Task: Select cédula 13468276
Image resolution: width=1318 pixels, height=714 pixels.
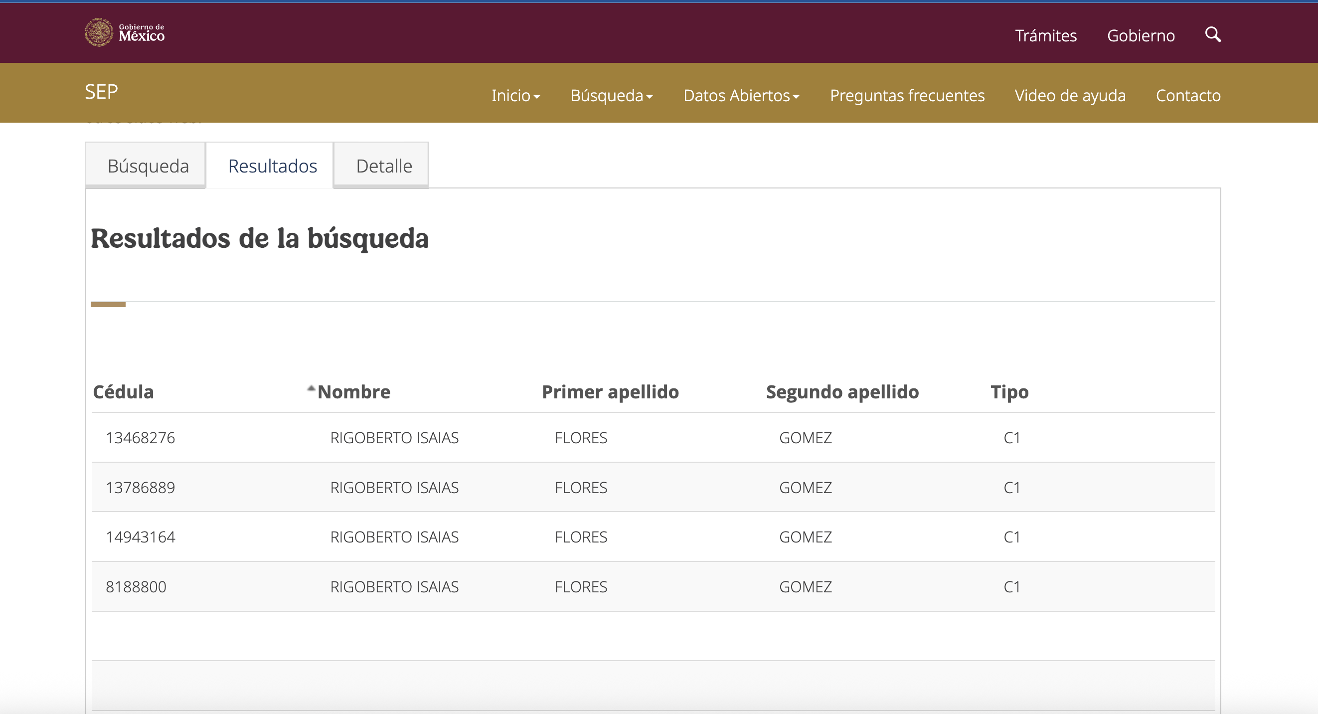Action: coord(140,438)
